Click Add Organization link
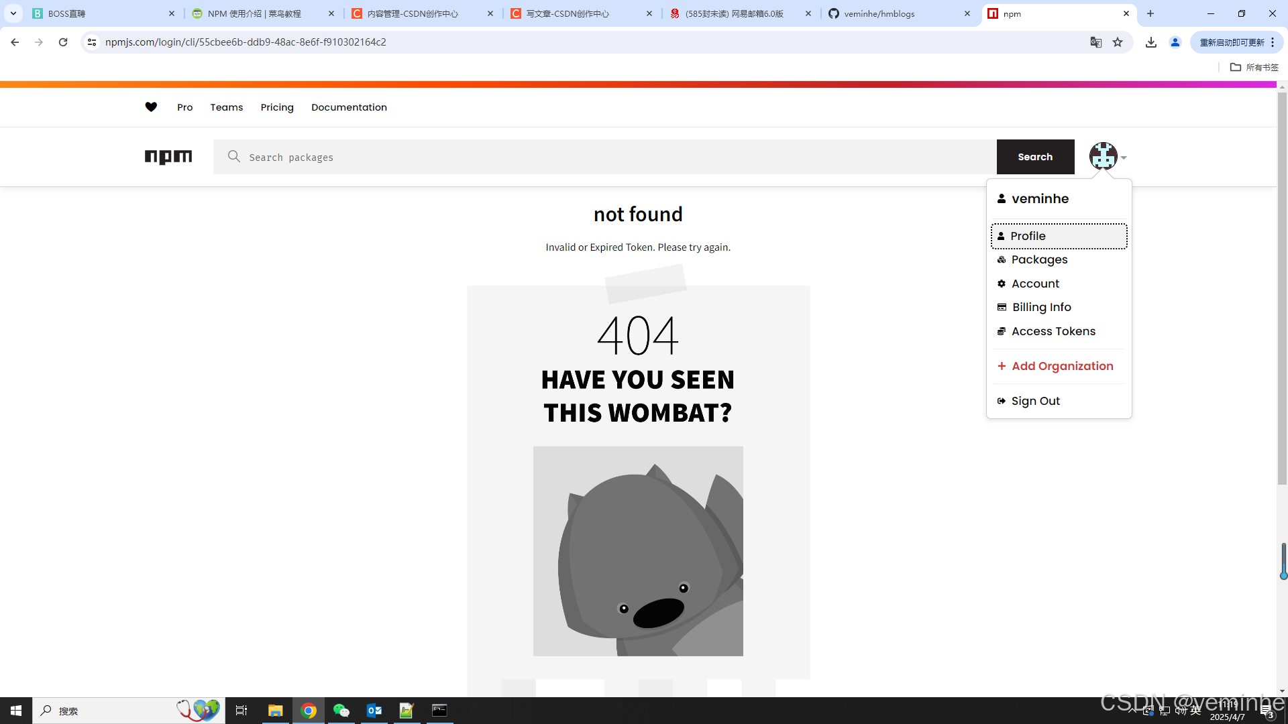The height and width of the screenshot is (724, 1288). click(x=1062, y=366)
